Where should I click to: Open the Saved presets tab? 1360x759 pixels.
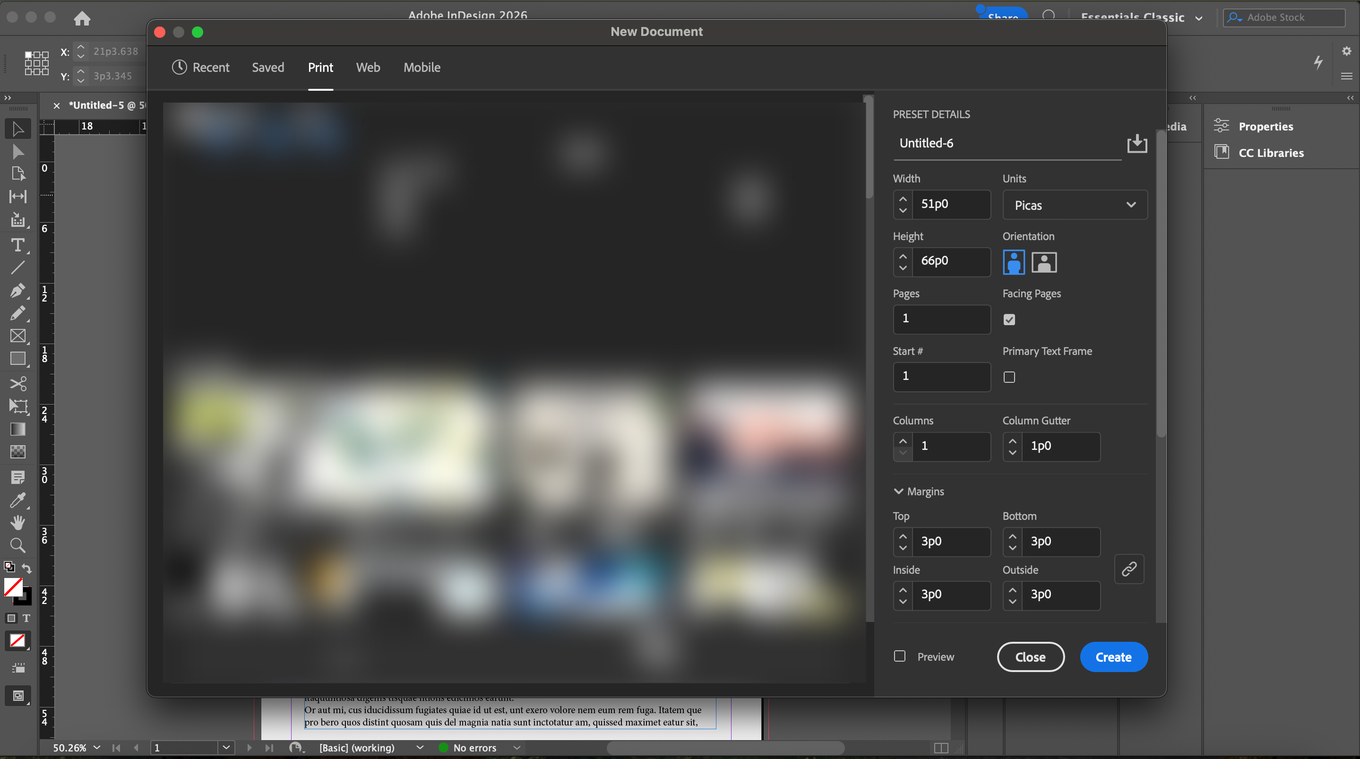pos(267,68)
